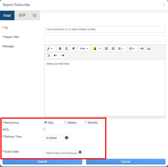Click the eraser remove formatting icon
This screenshot has width=168, height=167.
click(x=73, y=49)
